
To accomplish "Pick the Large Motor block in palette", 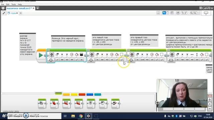I will click(x=54, y=104).
